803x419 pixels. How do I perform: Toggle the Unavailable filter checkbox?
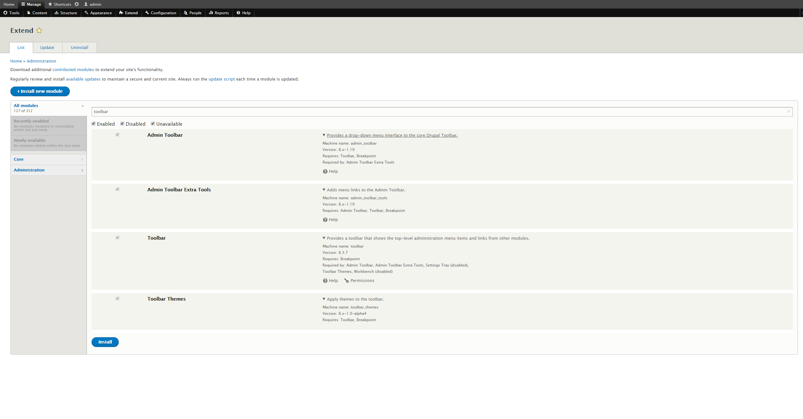(153, 124)
